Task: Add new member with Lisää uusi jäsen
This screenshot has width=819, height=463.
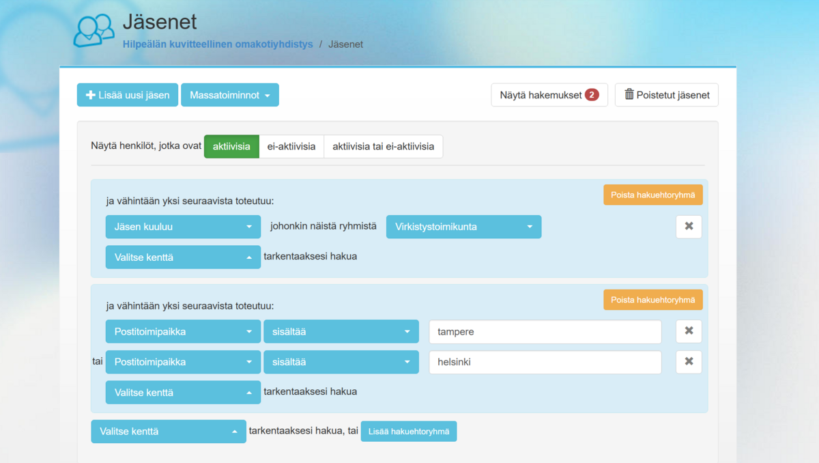Action: pyautogui.click(x=128, y=95)
